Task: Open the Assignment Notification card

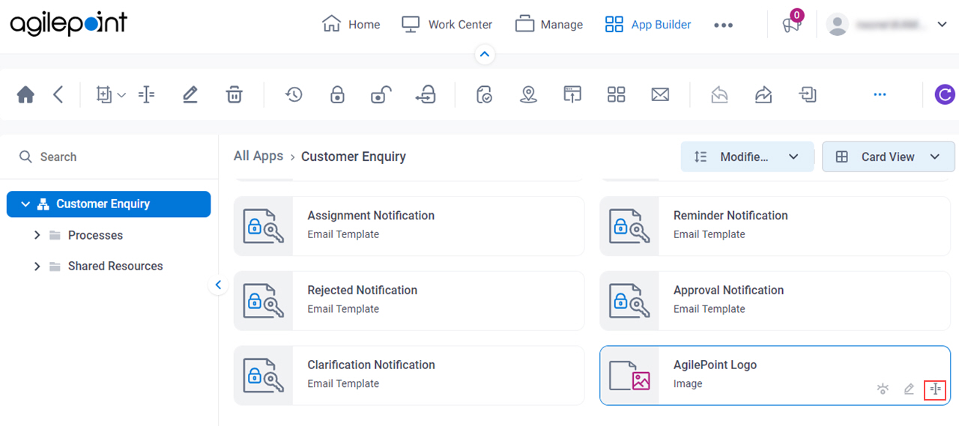Action: 409,226
